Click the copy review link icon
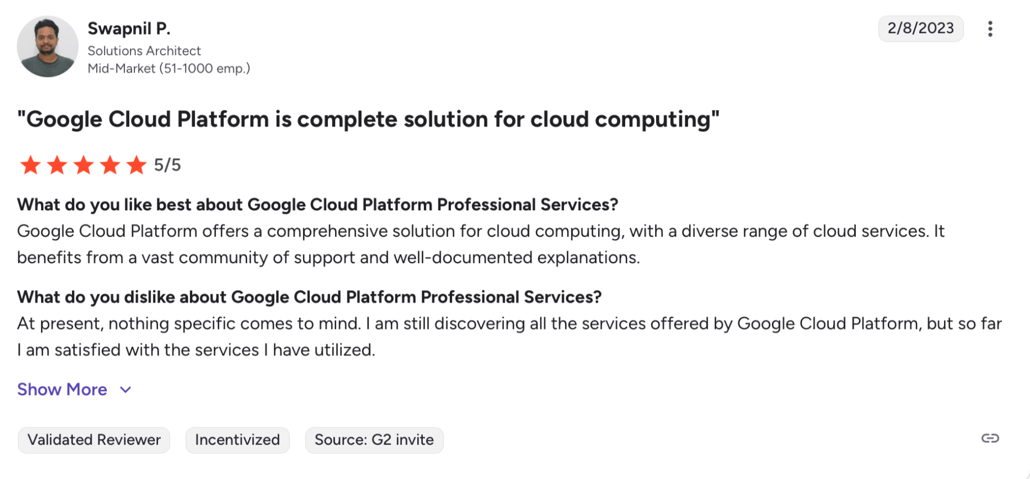 [990, 438]
